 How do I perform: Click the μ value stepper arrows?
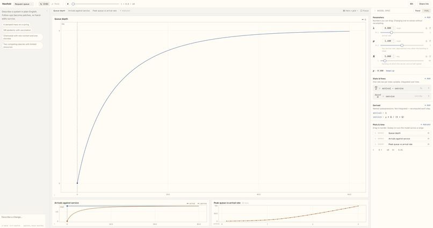click(x=393, y=41)
